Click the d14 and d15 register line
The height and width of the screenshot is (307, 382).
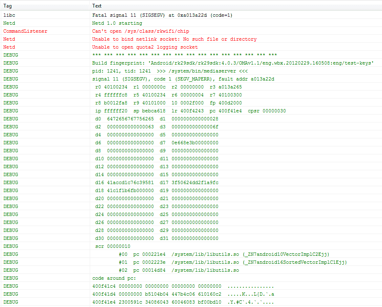coord(191,175)
